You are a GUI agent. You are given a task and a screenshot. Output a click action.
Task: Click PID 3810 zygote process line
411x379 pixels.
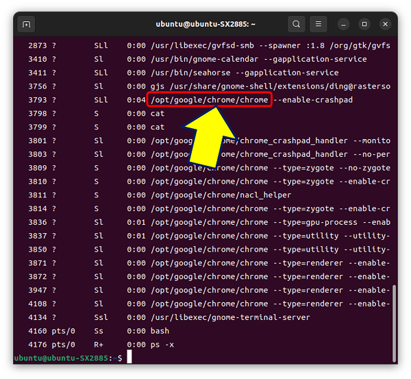point(209,182)
